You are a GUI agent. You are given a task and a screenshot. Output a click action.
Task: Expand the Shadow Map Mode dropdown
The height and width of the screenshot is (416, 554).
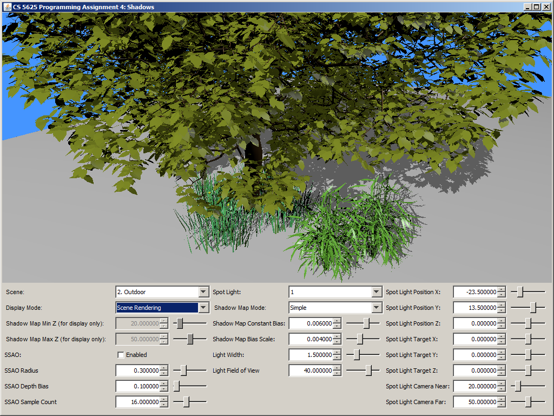(x=377, y=308)
